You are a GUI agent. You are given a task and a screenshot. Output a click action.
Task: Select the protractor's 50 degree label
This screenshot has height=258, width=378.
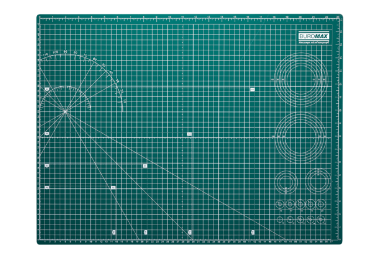[x=104, y=65]
